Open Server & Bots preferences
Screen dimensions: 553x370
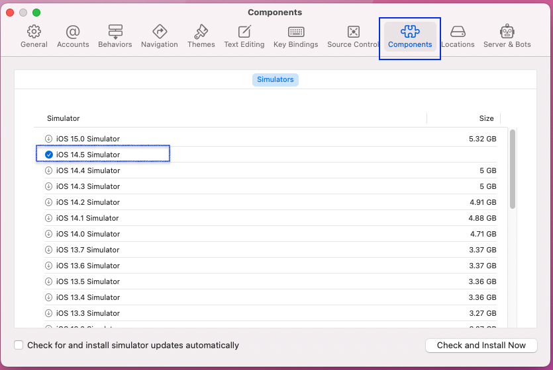[x=507, y=36]
